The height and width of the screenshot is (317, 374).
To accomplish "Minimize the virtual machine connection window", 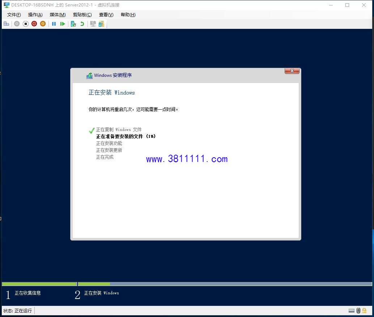I will click(331, 5).
